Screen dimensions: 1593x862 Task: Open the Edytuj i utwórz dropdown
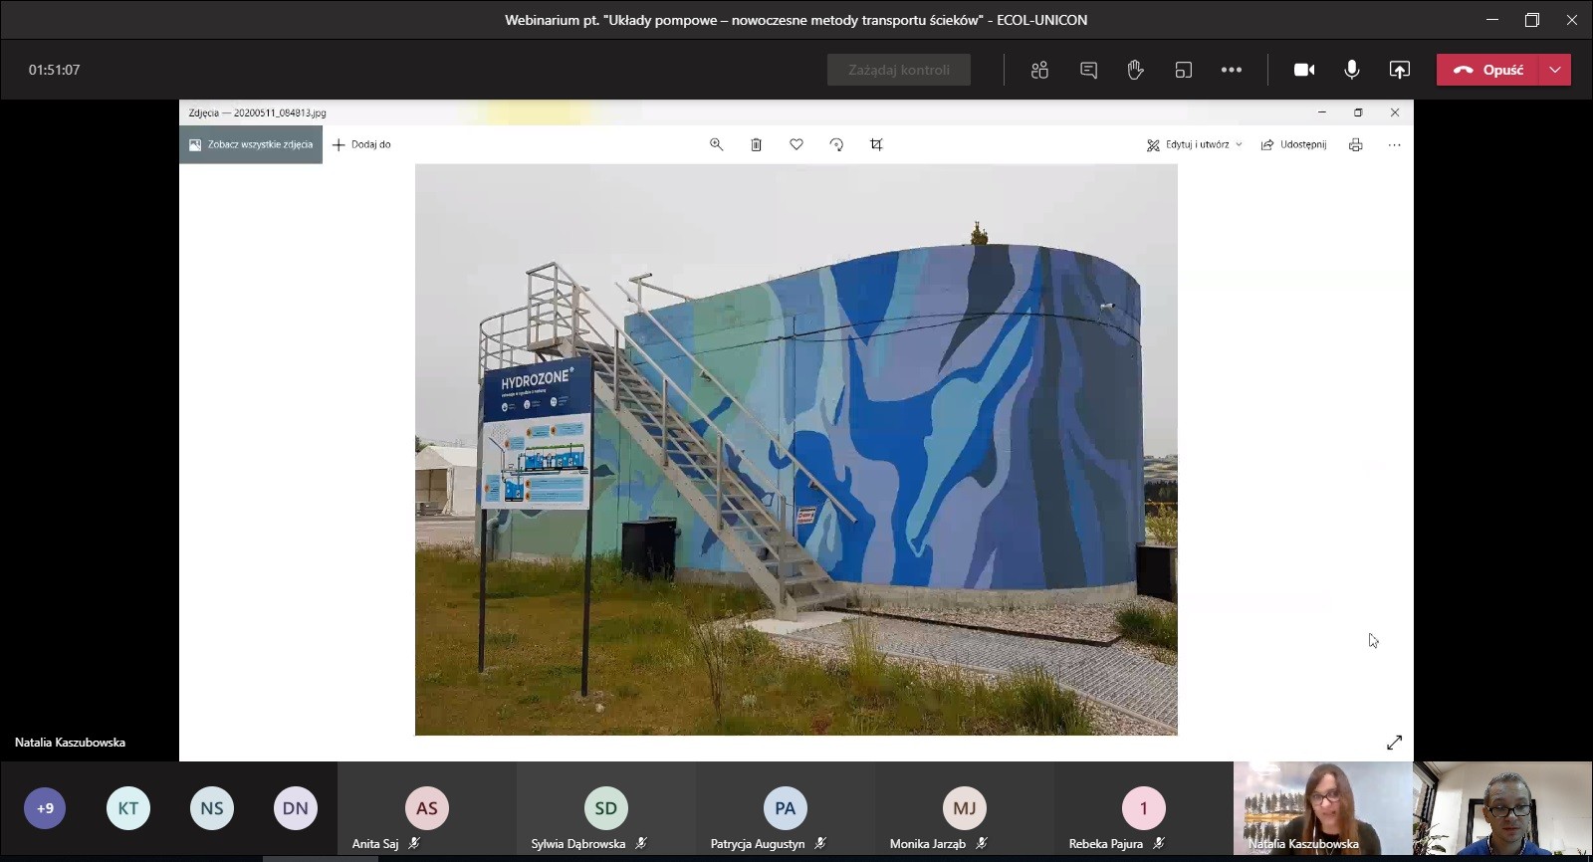(1195, 144)
